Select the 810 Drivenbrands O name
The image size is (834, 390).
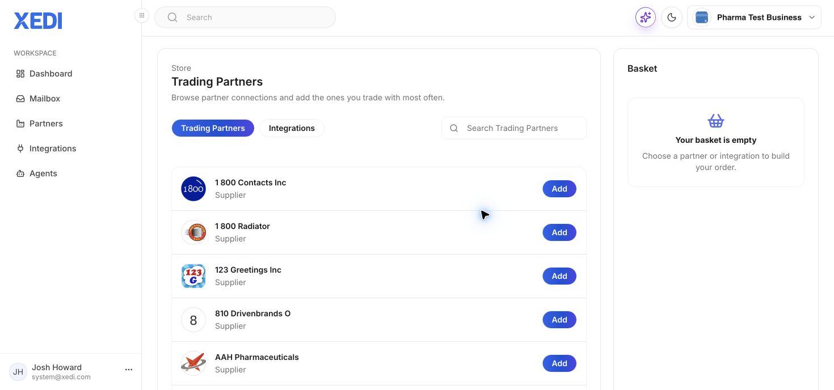[x=252, y=313]
